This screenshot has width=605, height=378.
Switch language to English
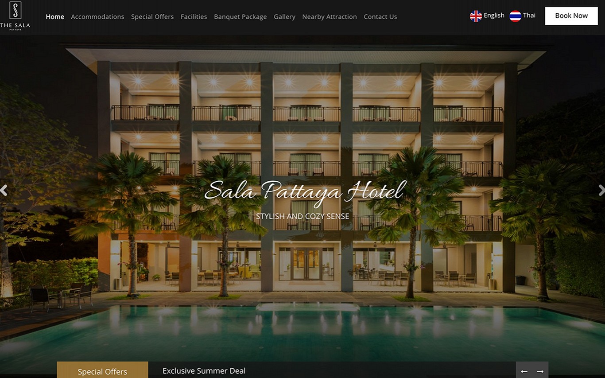click(x=494, y=16)
